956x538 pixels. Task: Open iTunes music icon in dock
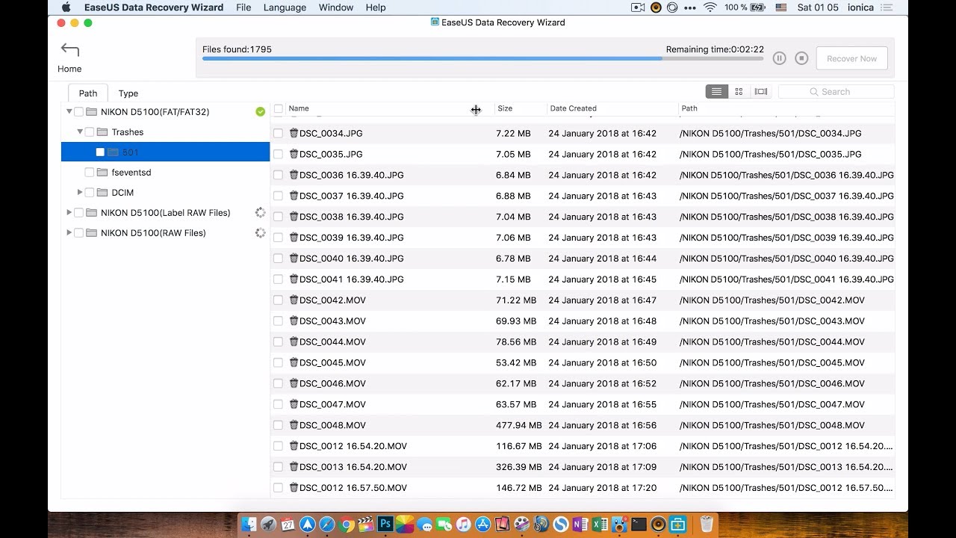[463, 525]
